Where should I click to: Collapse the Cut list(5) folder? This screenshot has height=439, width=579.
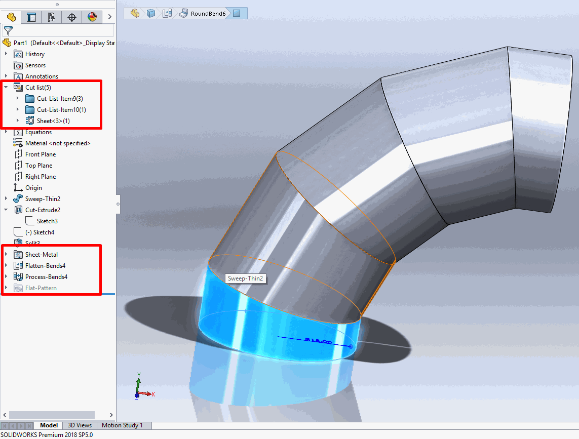point(6,88)
